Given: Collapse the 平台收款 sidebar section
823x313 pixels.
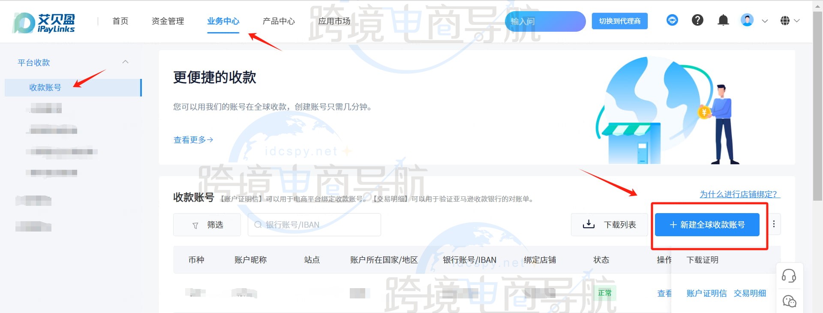Looking at the screenshot, I should click(x=125, y=62).
